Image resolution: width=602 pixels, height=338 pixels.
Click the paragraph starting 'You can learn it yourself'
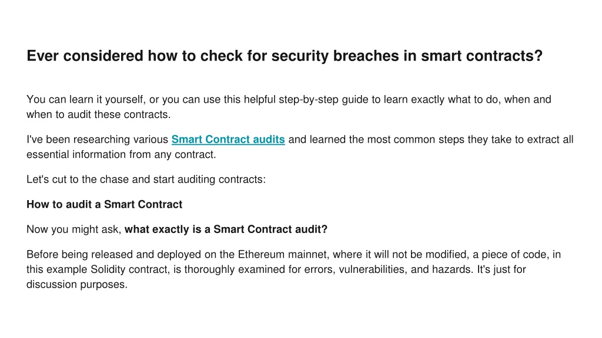pyautogui.click(x=289, y=107)
